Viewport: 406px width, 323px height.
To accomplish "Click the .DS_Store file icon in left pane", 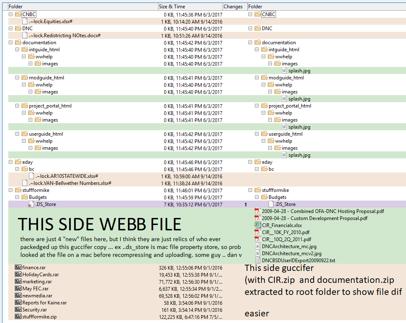I will (31, 204).
